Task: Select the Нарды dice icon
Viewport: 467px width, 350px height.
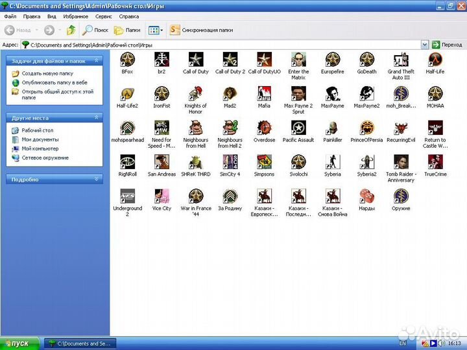Action: (366, 196)
